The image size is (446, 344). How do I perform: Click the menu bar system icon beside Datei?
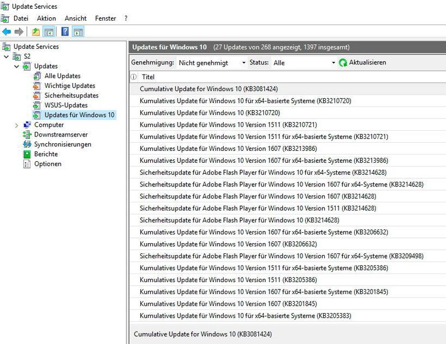(5, 18)
